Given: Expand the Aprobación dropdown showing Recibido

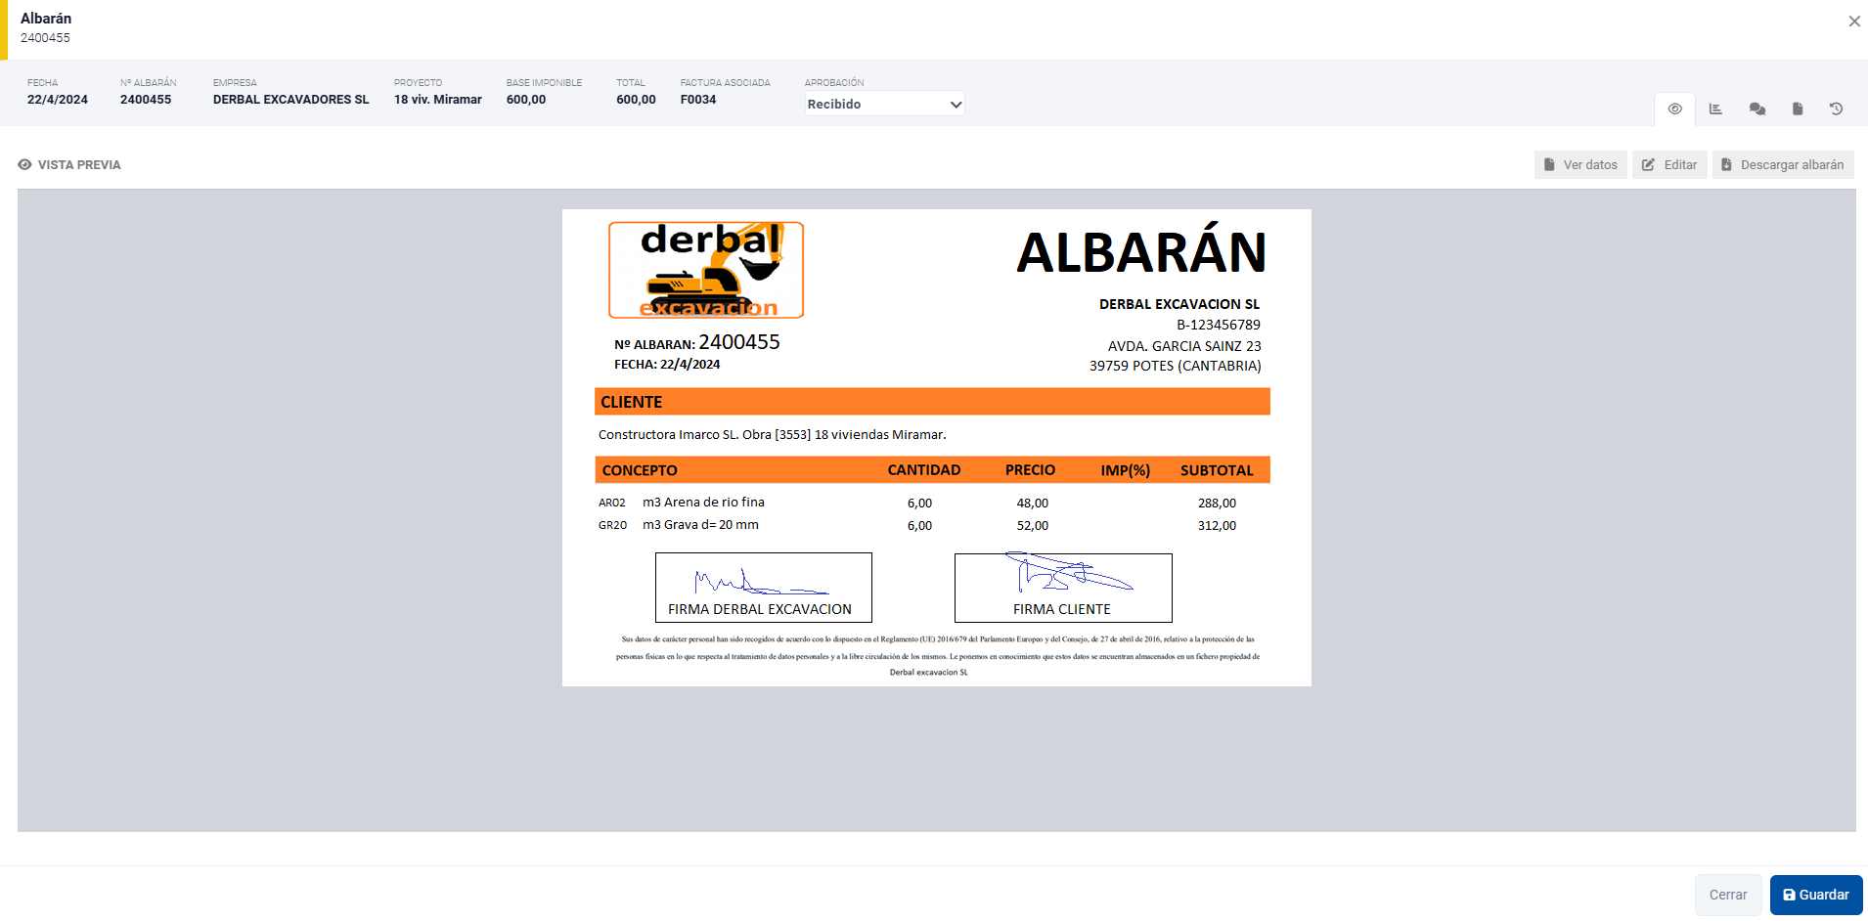Looking at the screenshot, I should click(x=884, y=104).
